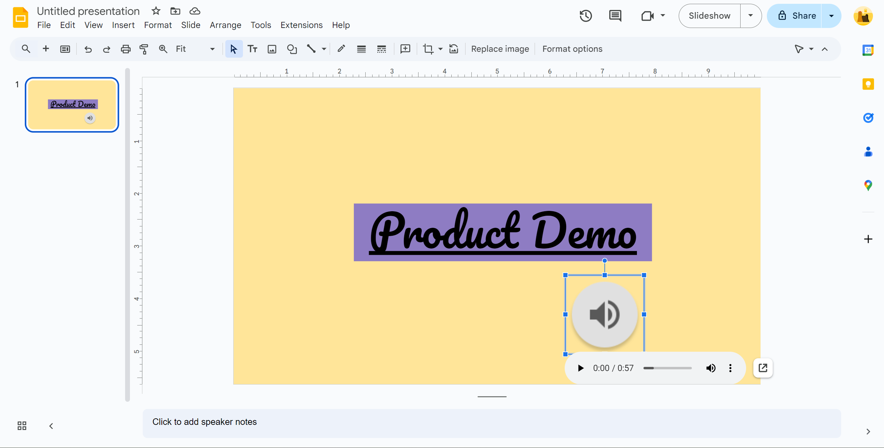Crop the selected image
This screenshot has height=448, width=884.
pos(428,49)
